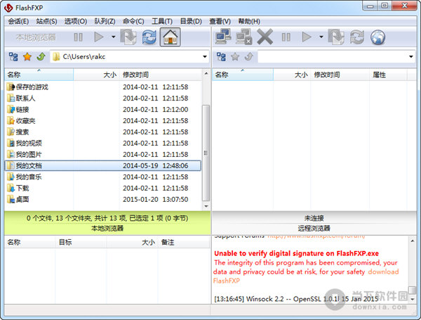Sort remote files by 修改时间 column

click(x=340, y=75)
